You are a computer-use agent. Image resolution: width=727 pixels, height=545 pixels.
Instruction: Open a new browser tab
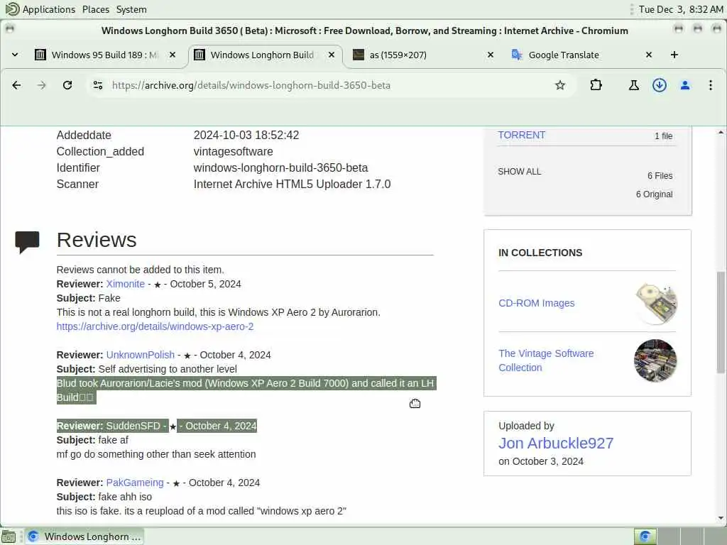point(674,55)
